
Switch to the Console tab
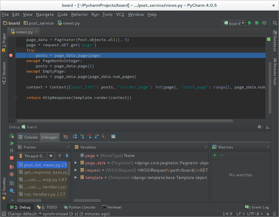(28, 137)
